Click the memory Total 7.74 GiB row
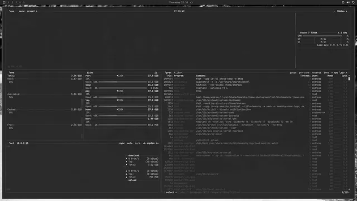357x201 pixels. pos(45,76)
